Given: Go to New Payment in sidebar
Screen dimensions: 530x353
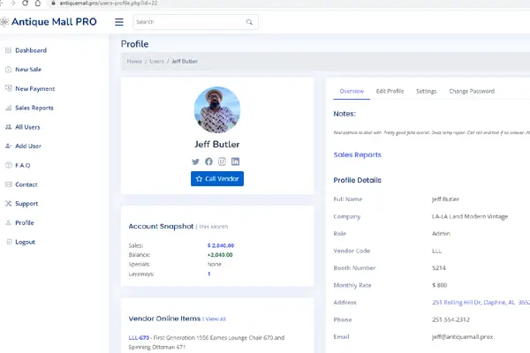Looking at the screenshot, I should click(x=34, y=88).
